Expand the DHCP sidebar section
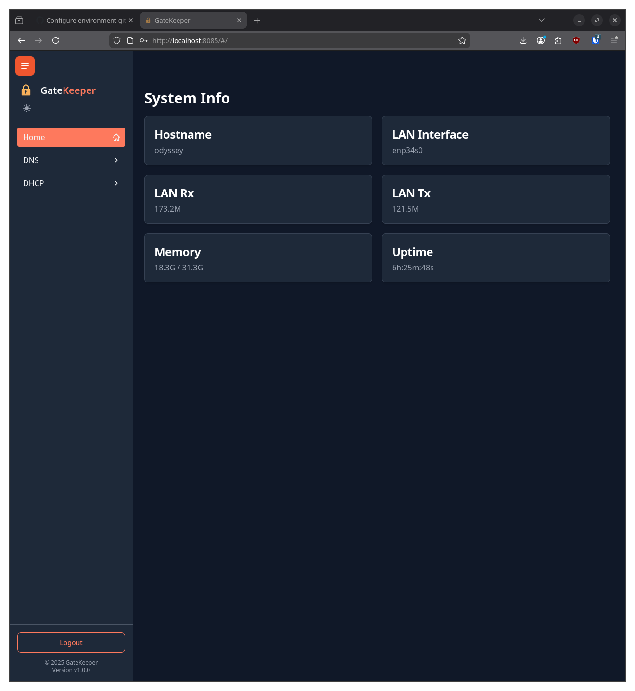The width and height of the screenshot is (635, 691). pyautogui.click(x=71, y=183)
